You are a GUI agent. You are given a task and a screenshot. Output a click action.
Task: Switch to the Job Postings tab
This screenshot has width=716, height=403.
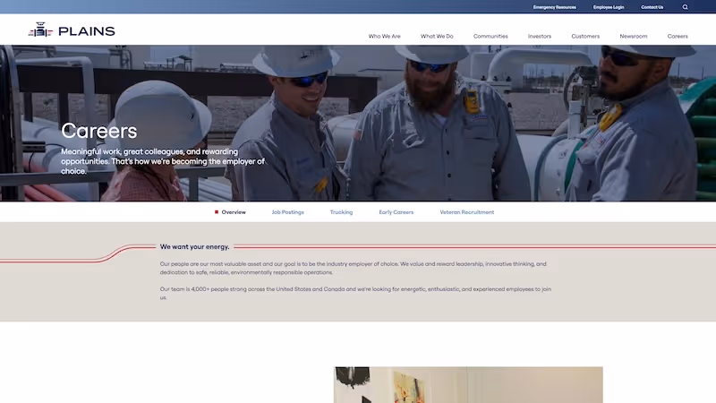tap(287, 212)
